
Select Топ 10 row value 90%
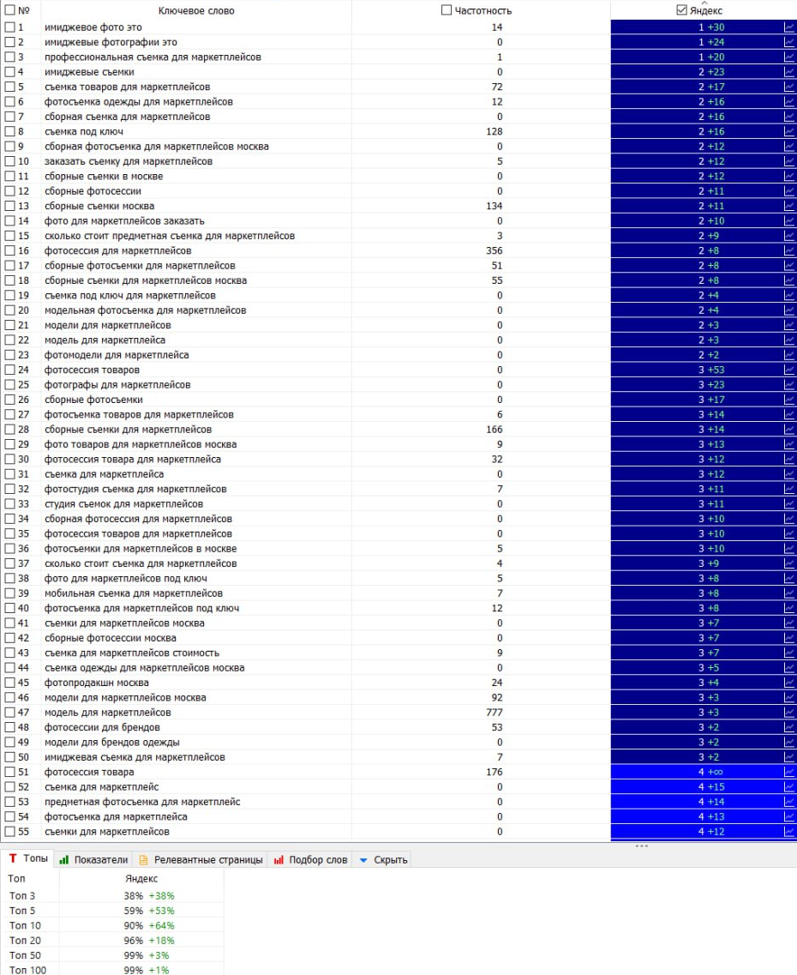click(133, 926)
